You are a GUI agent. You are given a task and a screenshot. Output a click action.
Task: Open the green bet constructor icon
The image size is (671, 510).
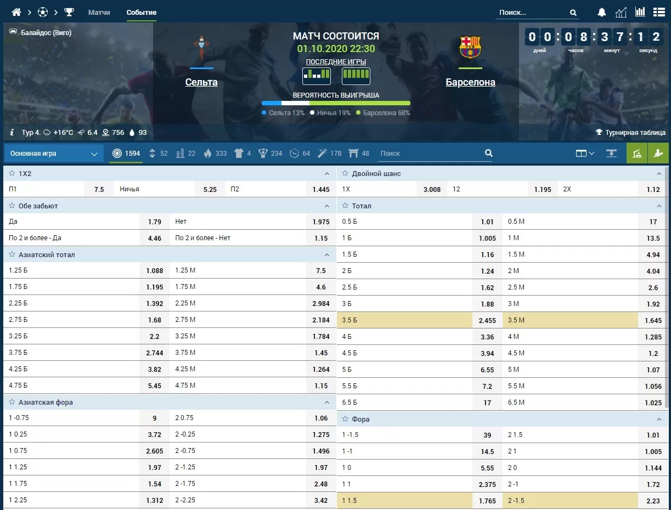[x=636, y=153]
